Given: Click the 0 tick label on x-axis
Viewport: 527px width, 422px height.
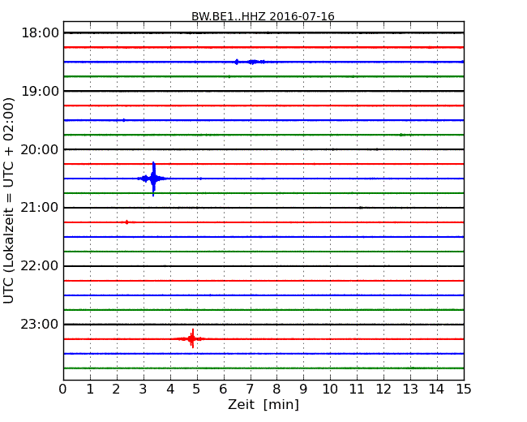Looking at the screenshot, I should point(63,390).
